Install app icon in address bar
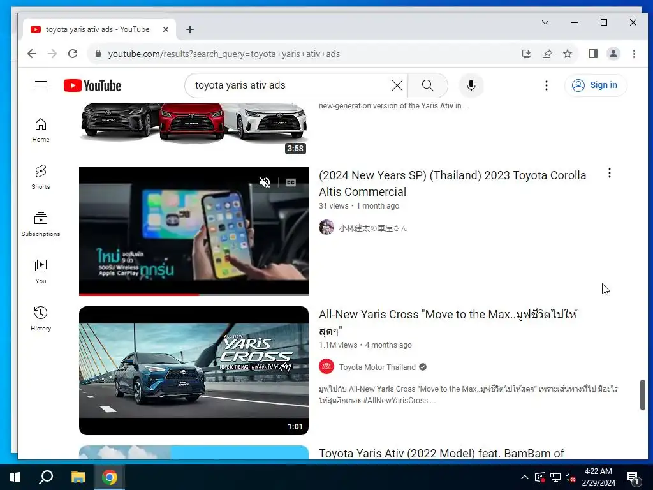The height and width of the screenshot is (490, 653). pos(526,54)
